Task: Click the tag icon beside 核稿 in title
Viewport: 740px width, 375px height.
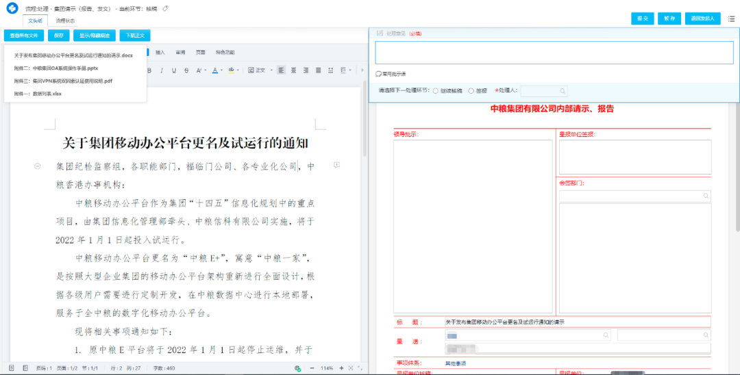Action: click(165, 8)
